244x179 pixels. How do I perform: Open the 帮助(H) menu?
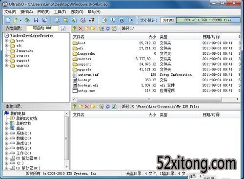94,12
